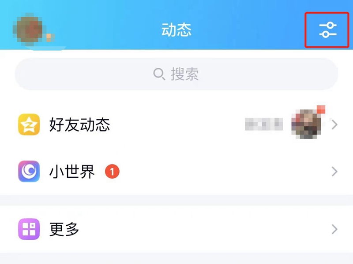This screenshot has width=353, height=264.
Task: Tap the red notification badge on 小世界
Action: 112,172
